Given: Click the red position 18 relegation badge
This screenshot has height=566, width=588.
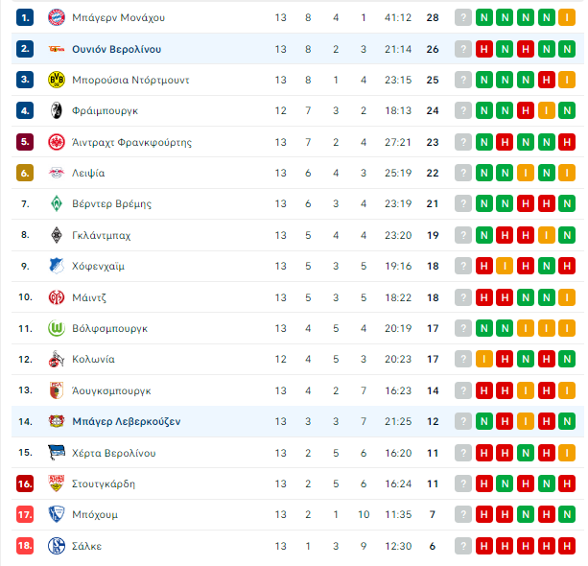Looking at the screenshot, I should tap(25, 546).
